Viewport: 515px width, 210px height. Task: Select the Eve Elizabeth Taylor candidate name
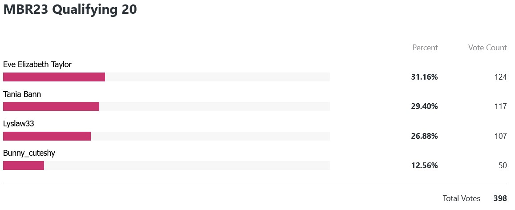pos(37,65)
